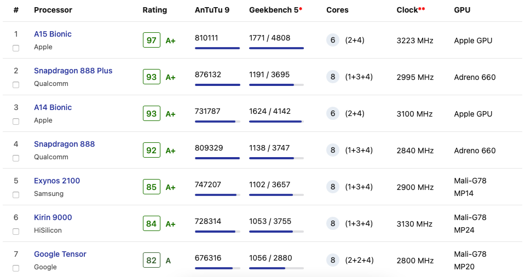Viewport: 525px width, 277px height.
Task: Click the Geekbench score 1771 / 4808
Action: coord(269,38)
